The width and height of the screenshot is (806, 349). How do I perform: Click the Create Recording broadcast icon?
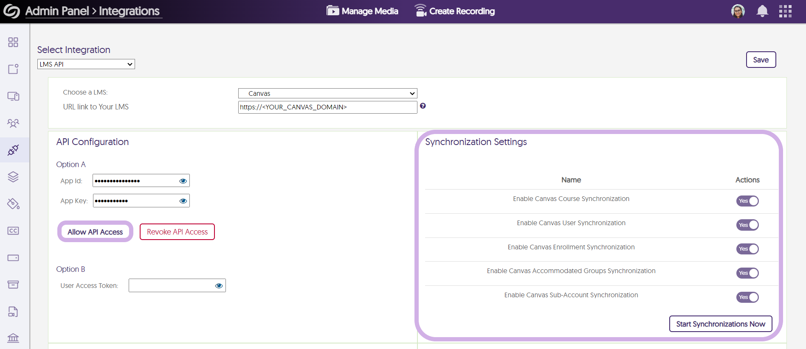420,11
